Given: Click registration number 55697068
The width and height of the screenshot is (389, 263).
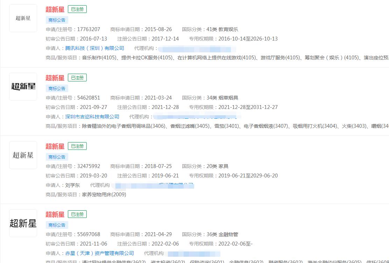Looking at the screenshot, I should click(89, 234).
